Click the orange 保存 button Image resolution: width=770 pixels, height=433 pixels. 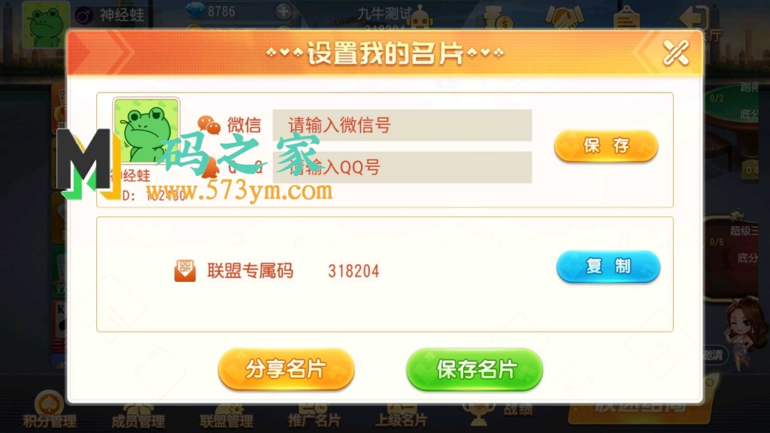(606, 146)
